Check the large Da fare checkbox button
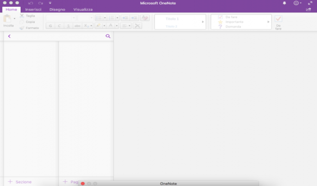Screen dimensions: 317x186 coord(278,19)
